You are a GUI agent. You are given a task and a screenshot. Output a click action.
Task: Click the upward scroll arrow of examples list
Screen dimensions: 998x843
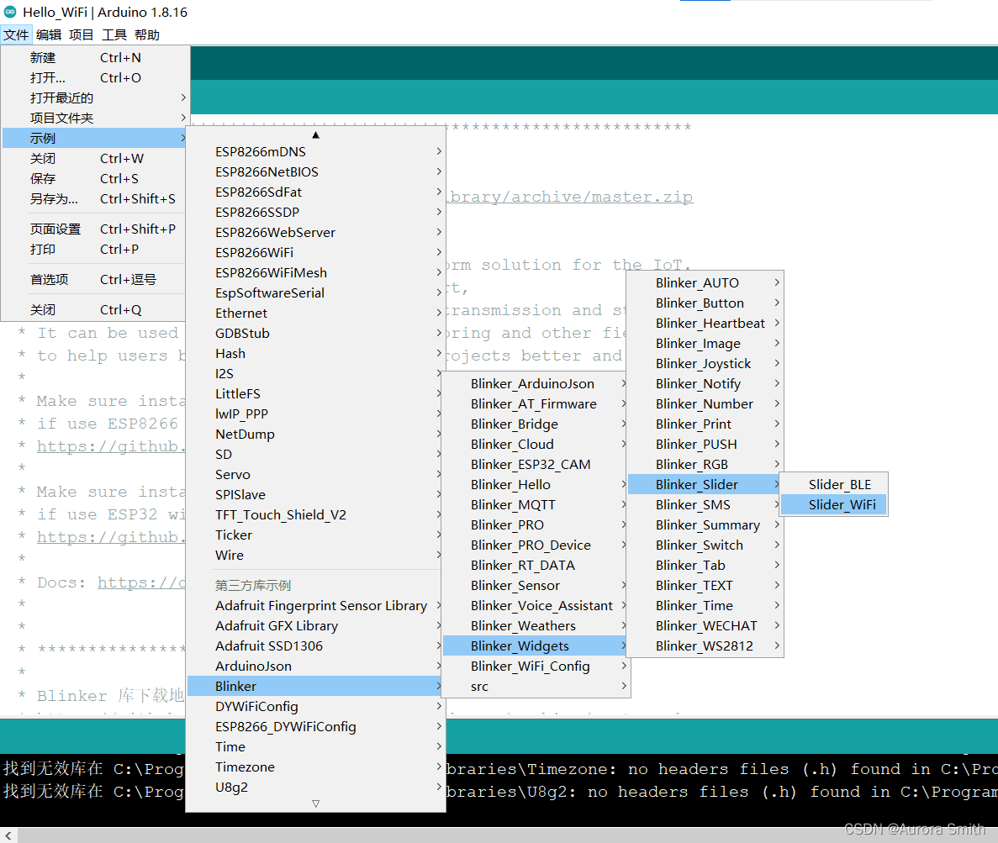pyautogui.click(x=315, y=134)
